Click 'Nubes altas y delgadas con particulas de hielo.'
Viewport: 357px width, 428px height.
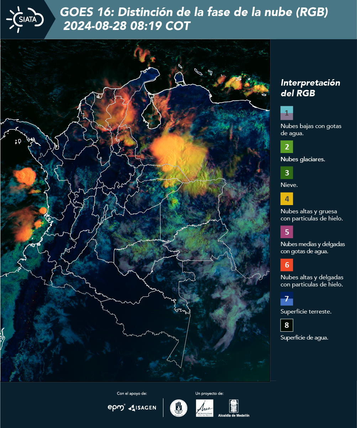[x=312, y=281]
